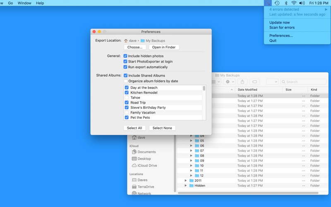Expand the Hidden folder disclosure triangle
This screenshot has height=207, width=331.
click(185, 185)
